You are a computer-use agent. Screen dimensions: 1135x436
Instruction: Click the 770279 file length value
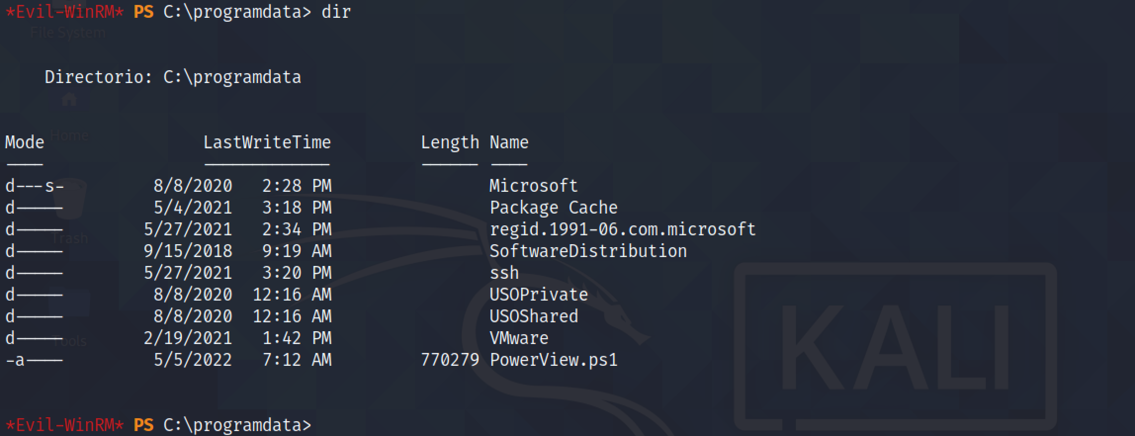(x=450, y=360)
